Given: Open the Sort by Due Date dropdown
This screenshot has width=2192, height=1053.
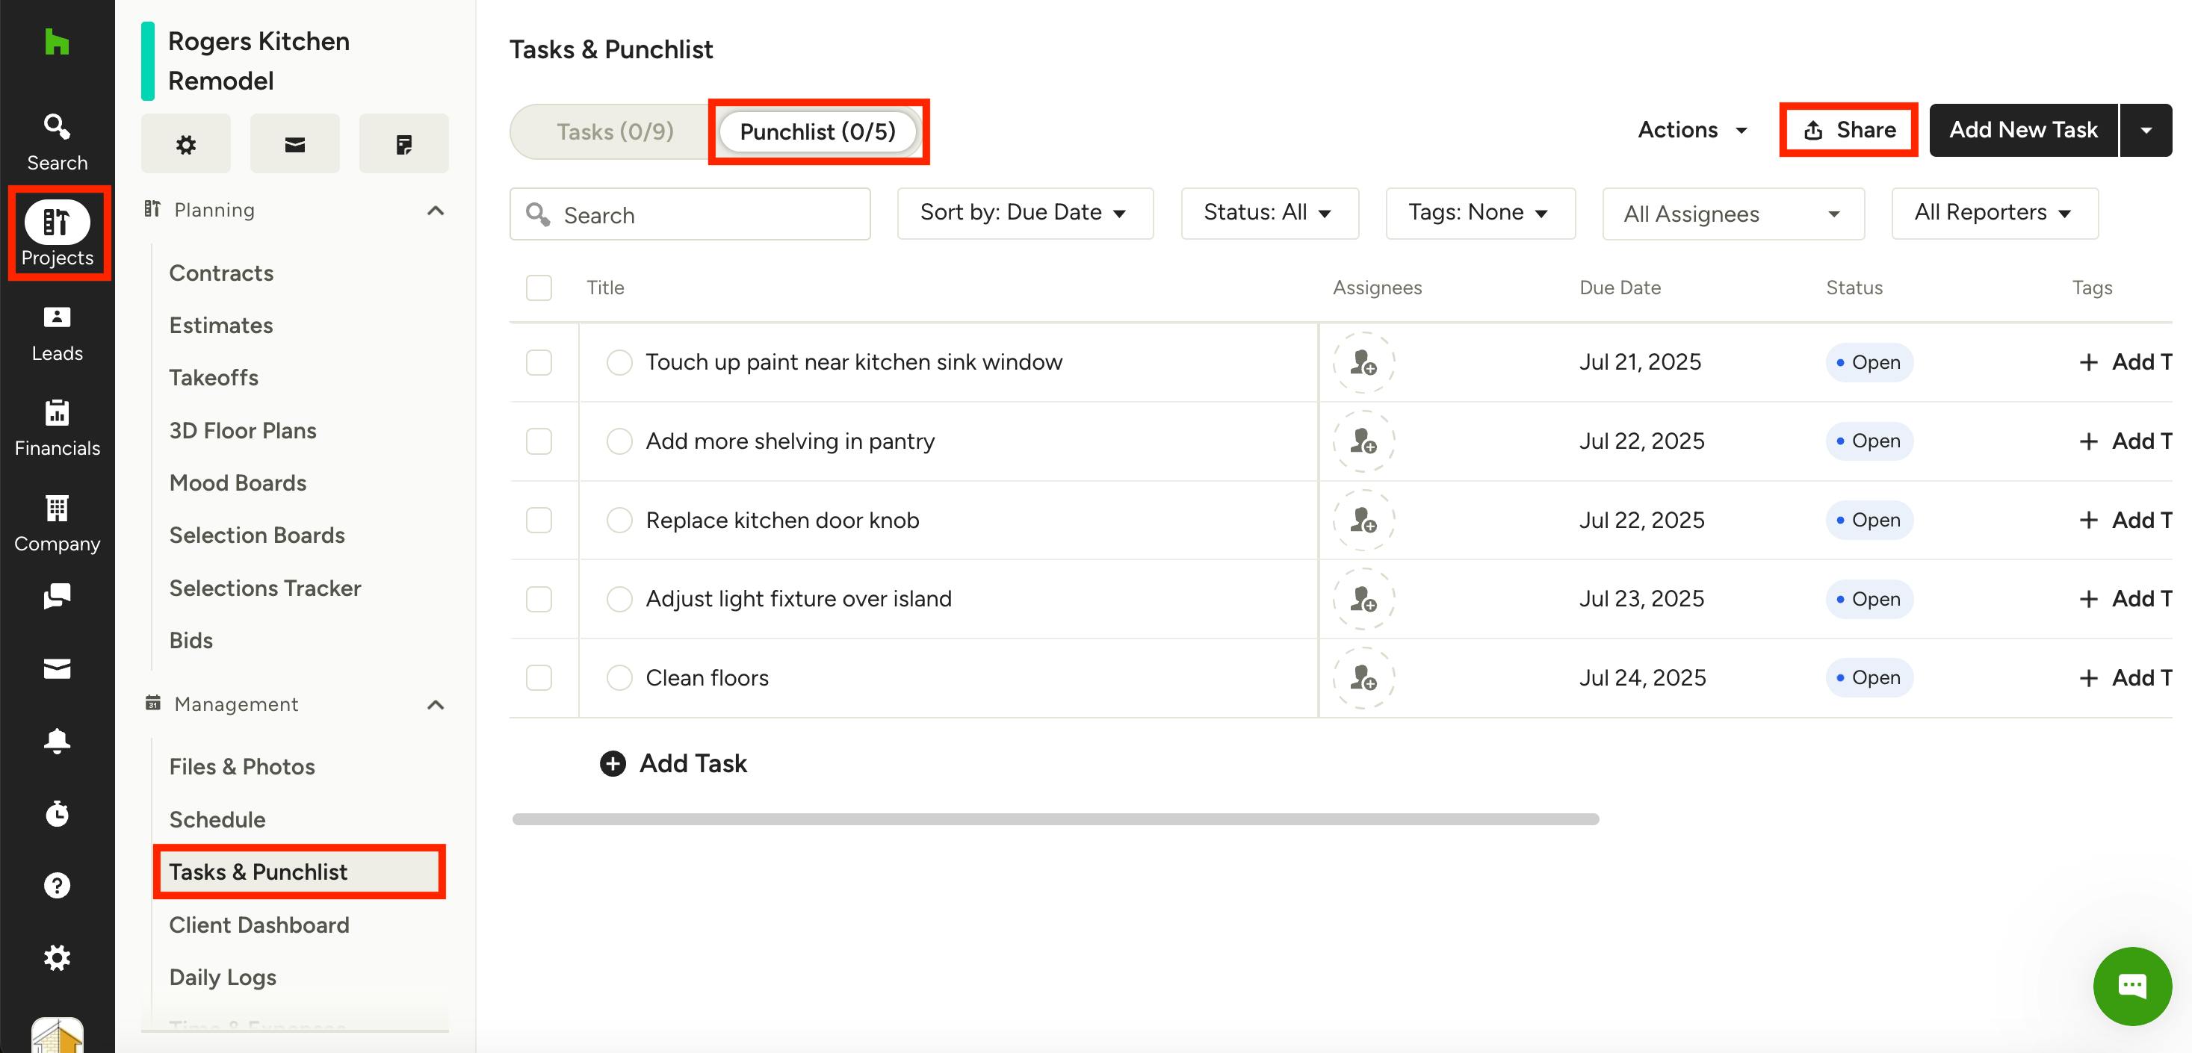Looking at the screenshot, I should coord(1024,213).
